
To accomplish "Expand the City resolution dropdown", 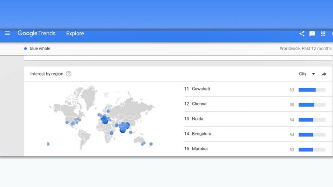I will pos(303,74).
